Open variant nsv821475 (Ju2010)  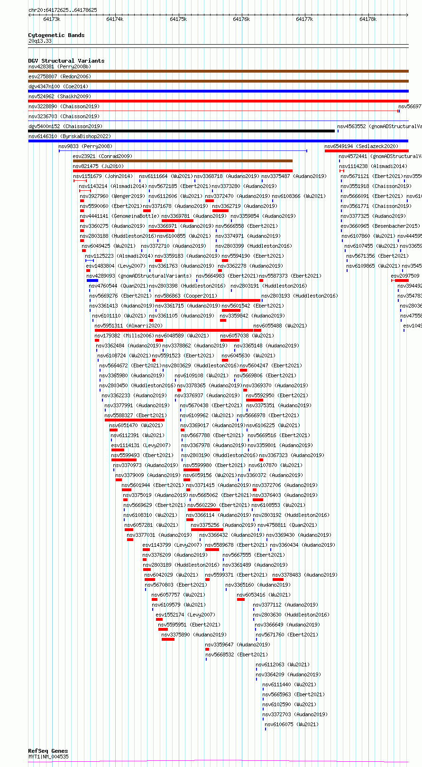click(x=98, y=166)
